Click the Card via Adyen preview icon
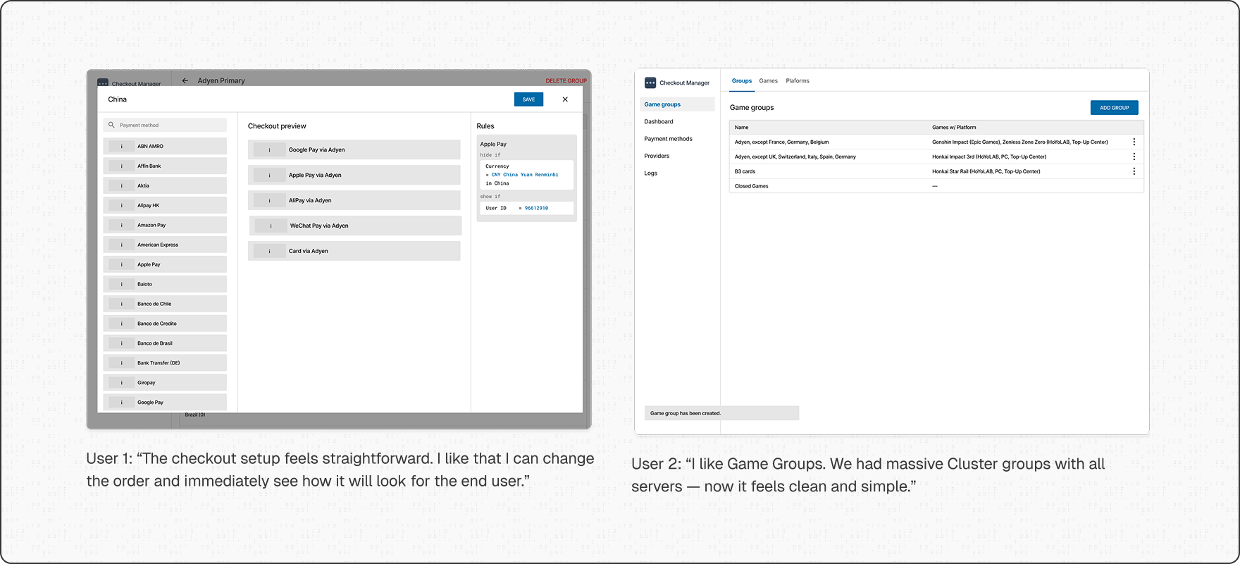This screenshot has height=564, width=1240. click(269, 251)
